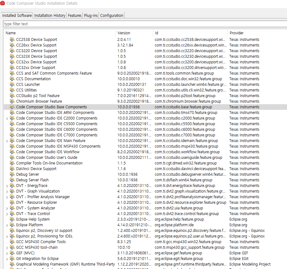The height and width of the screenshot is (269, 287).
Task: Click the IDE C5500 Components feature icon
Action: [12, 124]
